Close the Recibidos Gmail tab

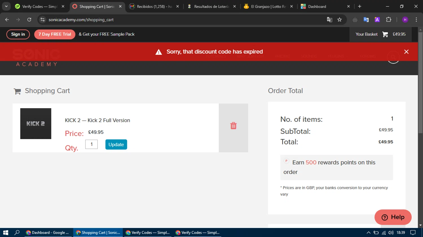click(177, 6)
